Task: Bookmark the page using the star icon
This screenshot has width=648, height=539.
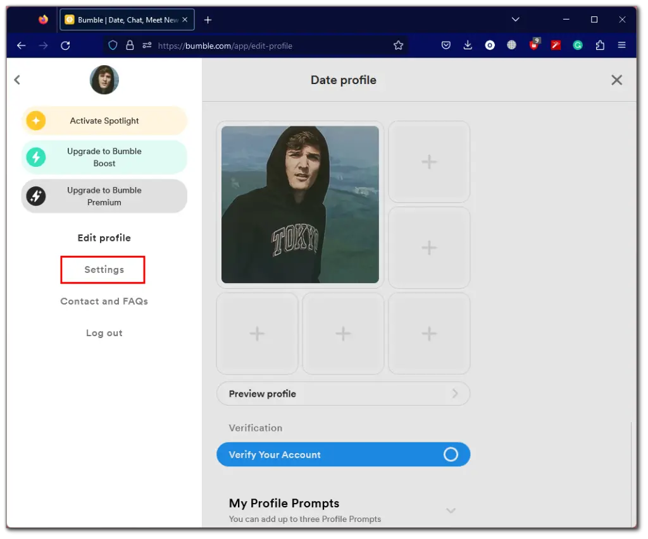Action: click(x=398, y=45)
